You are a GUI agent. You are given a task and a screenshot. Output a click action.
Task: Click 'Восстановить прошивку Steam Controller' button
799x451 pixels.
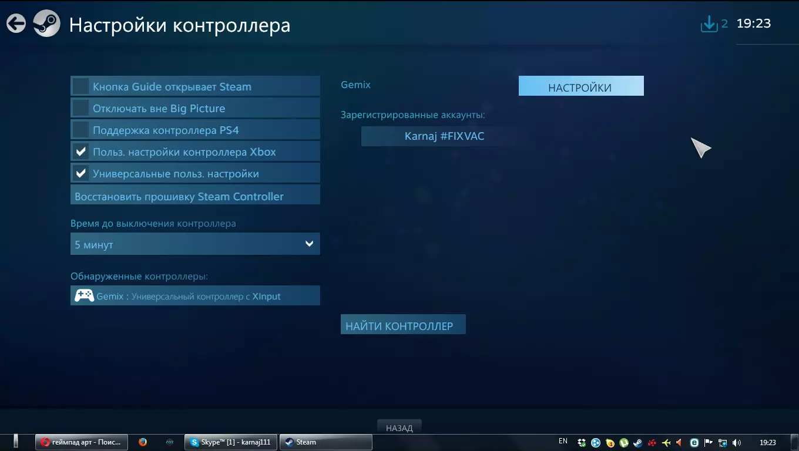click(x=195, y=195)
